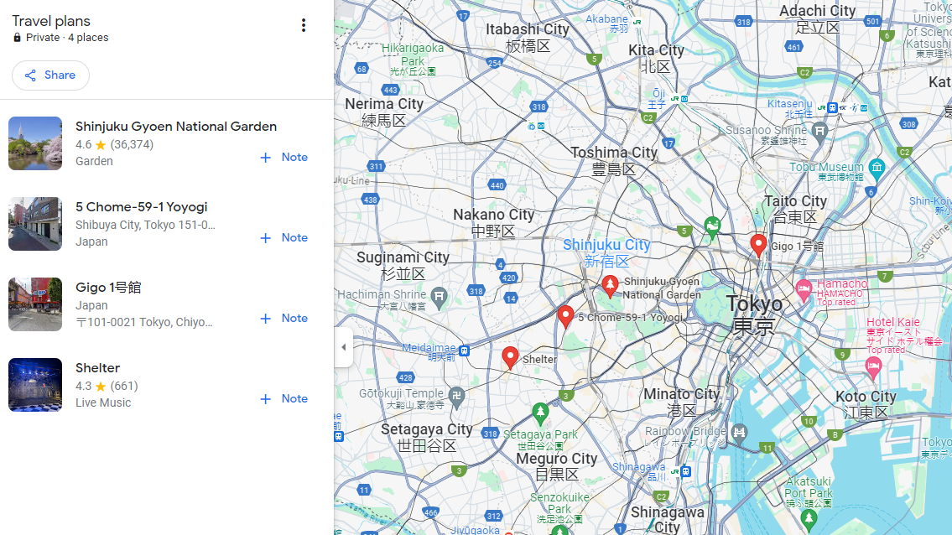Click the Oji station icon

(x=679, y=98)
